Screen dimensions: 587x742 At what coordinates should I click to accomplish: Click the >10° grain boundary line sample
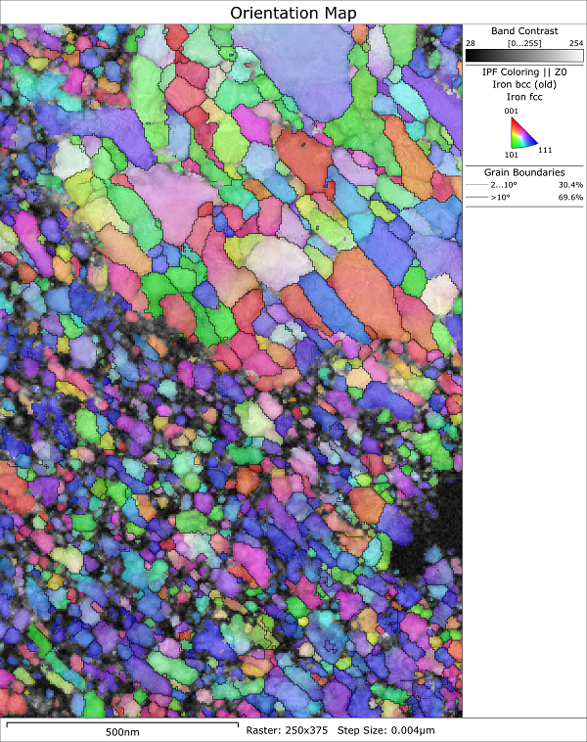click(476, 198)
